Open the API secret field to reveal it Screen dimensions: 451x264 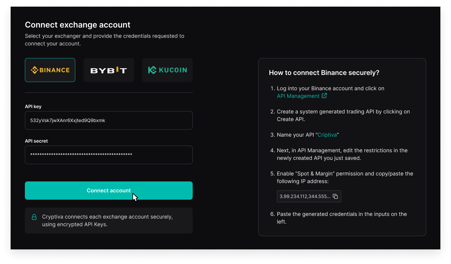(109, 155)
